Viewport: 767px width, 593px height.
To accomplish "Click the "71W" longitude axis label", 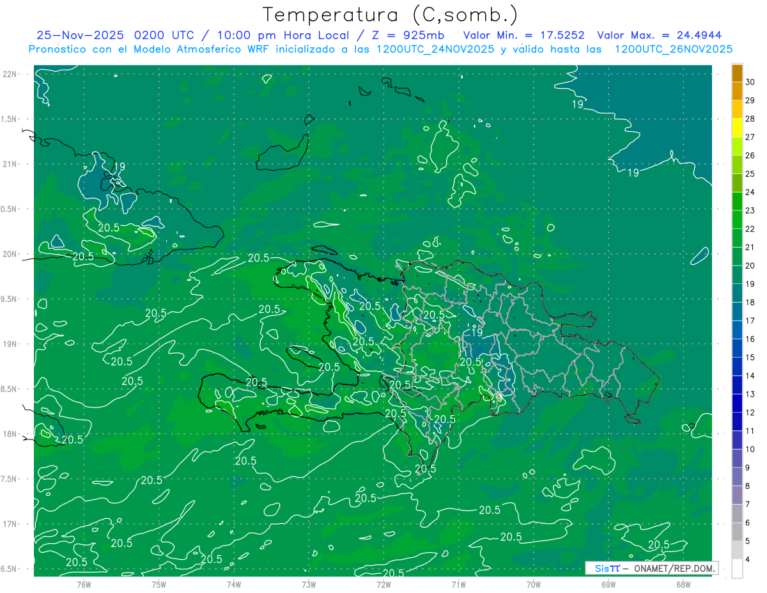I will click(x=458, y=585).
